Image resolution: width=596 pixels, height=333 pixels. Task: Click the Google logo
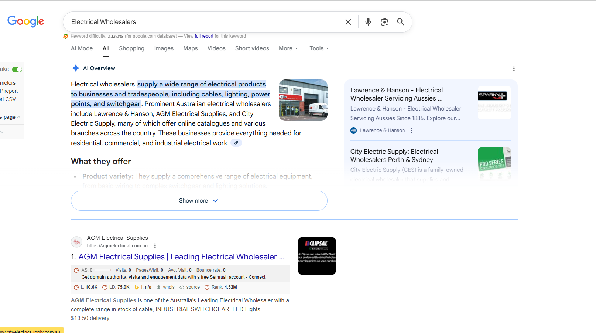coord(25,21)
